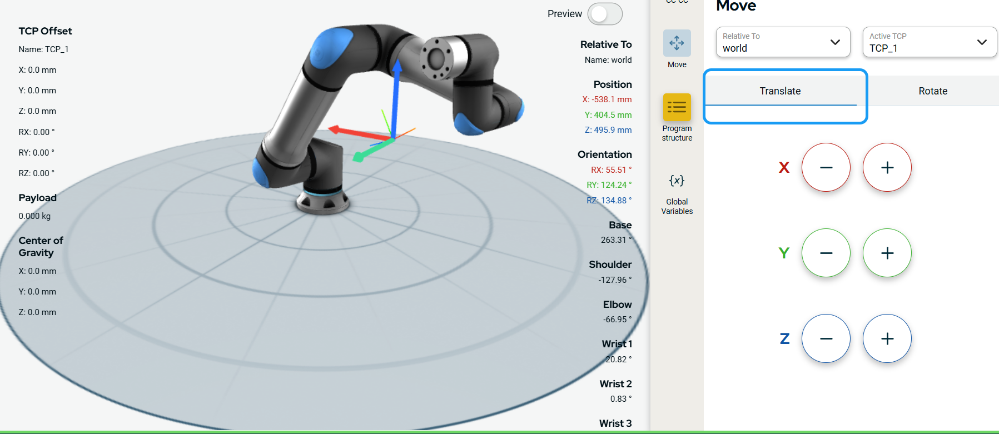
Task: Click the robot base in 3D view
Action: click(322, 200)
